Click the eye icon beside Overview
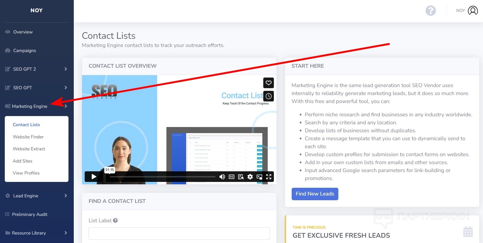 tap(8, 32)
